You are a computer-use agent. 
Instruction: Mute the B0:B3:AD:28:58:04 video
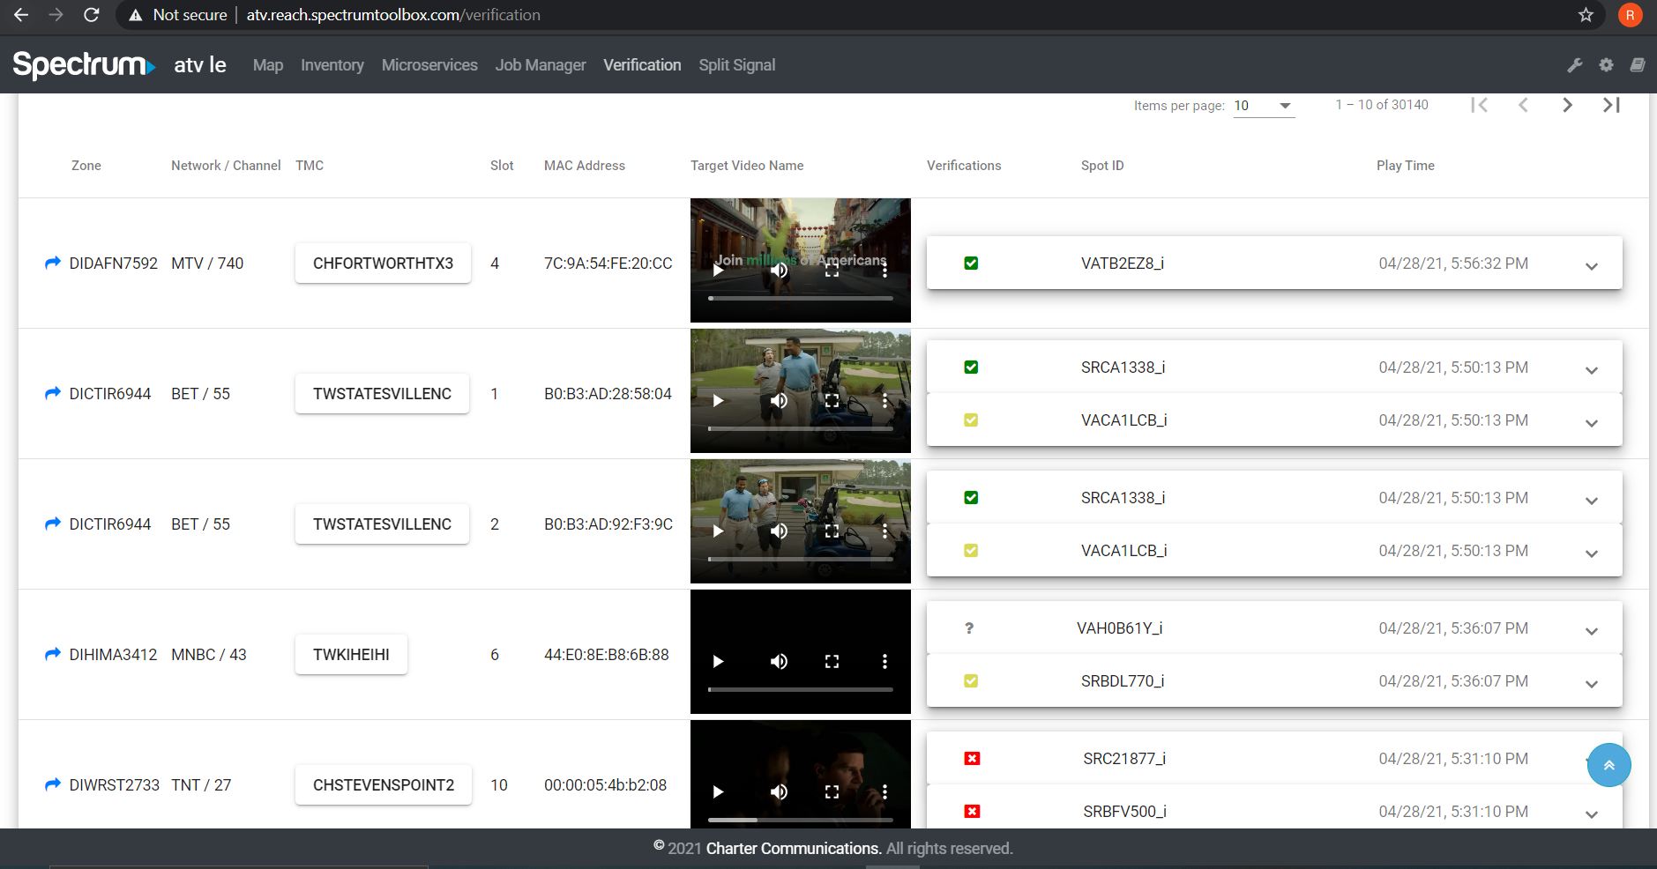(779, 400)
